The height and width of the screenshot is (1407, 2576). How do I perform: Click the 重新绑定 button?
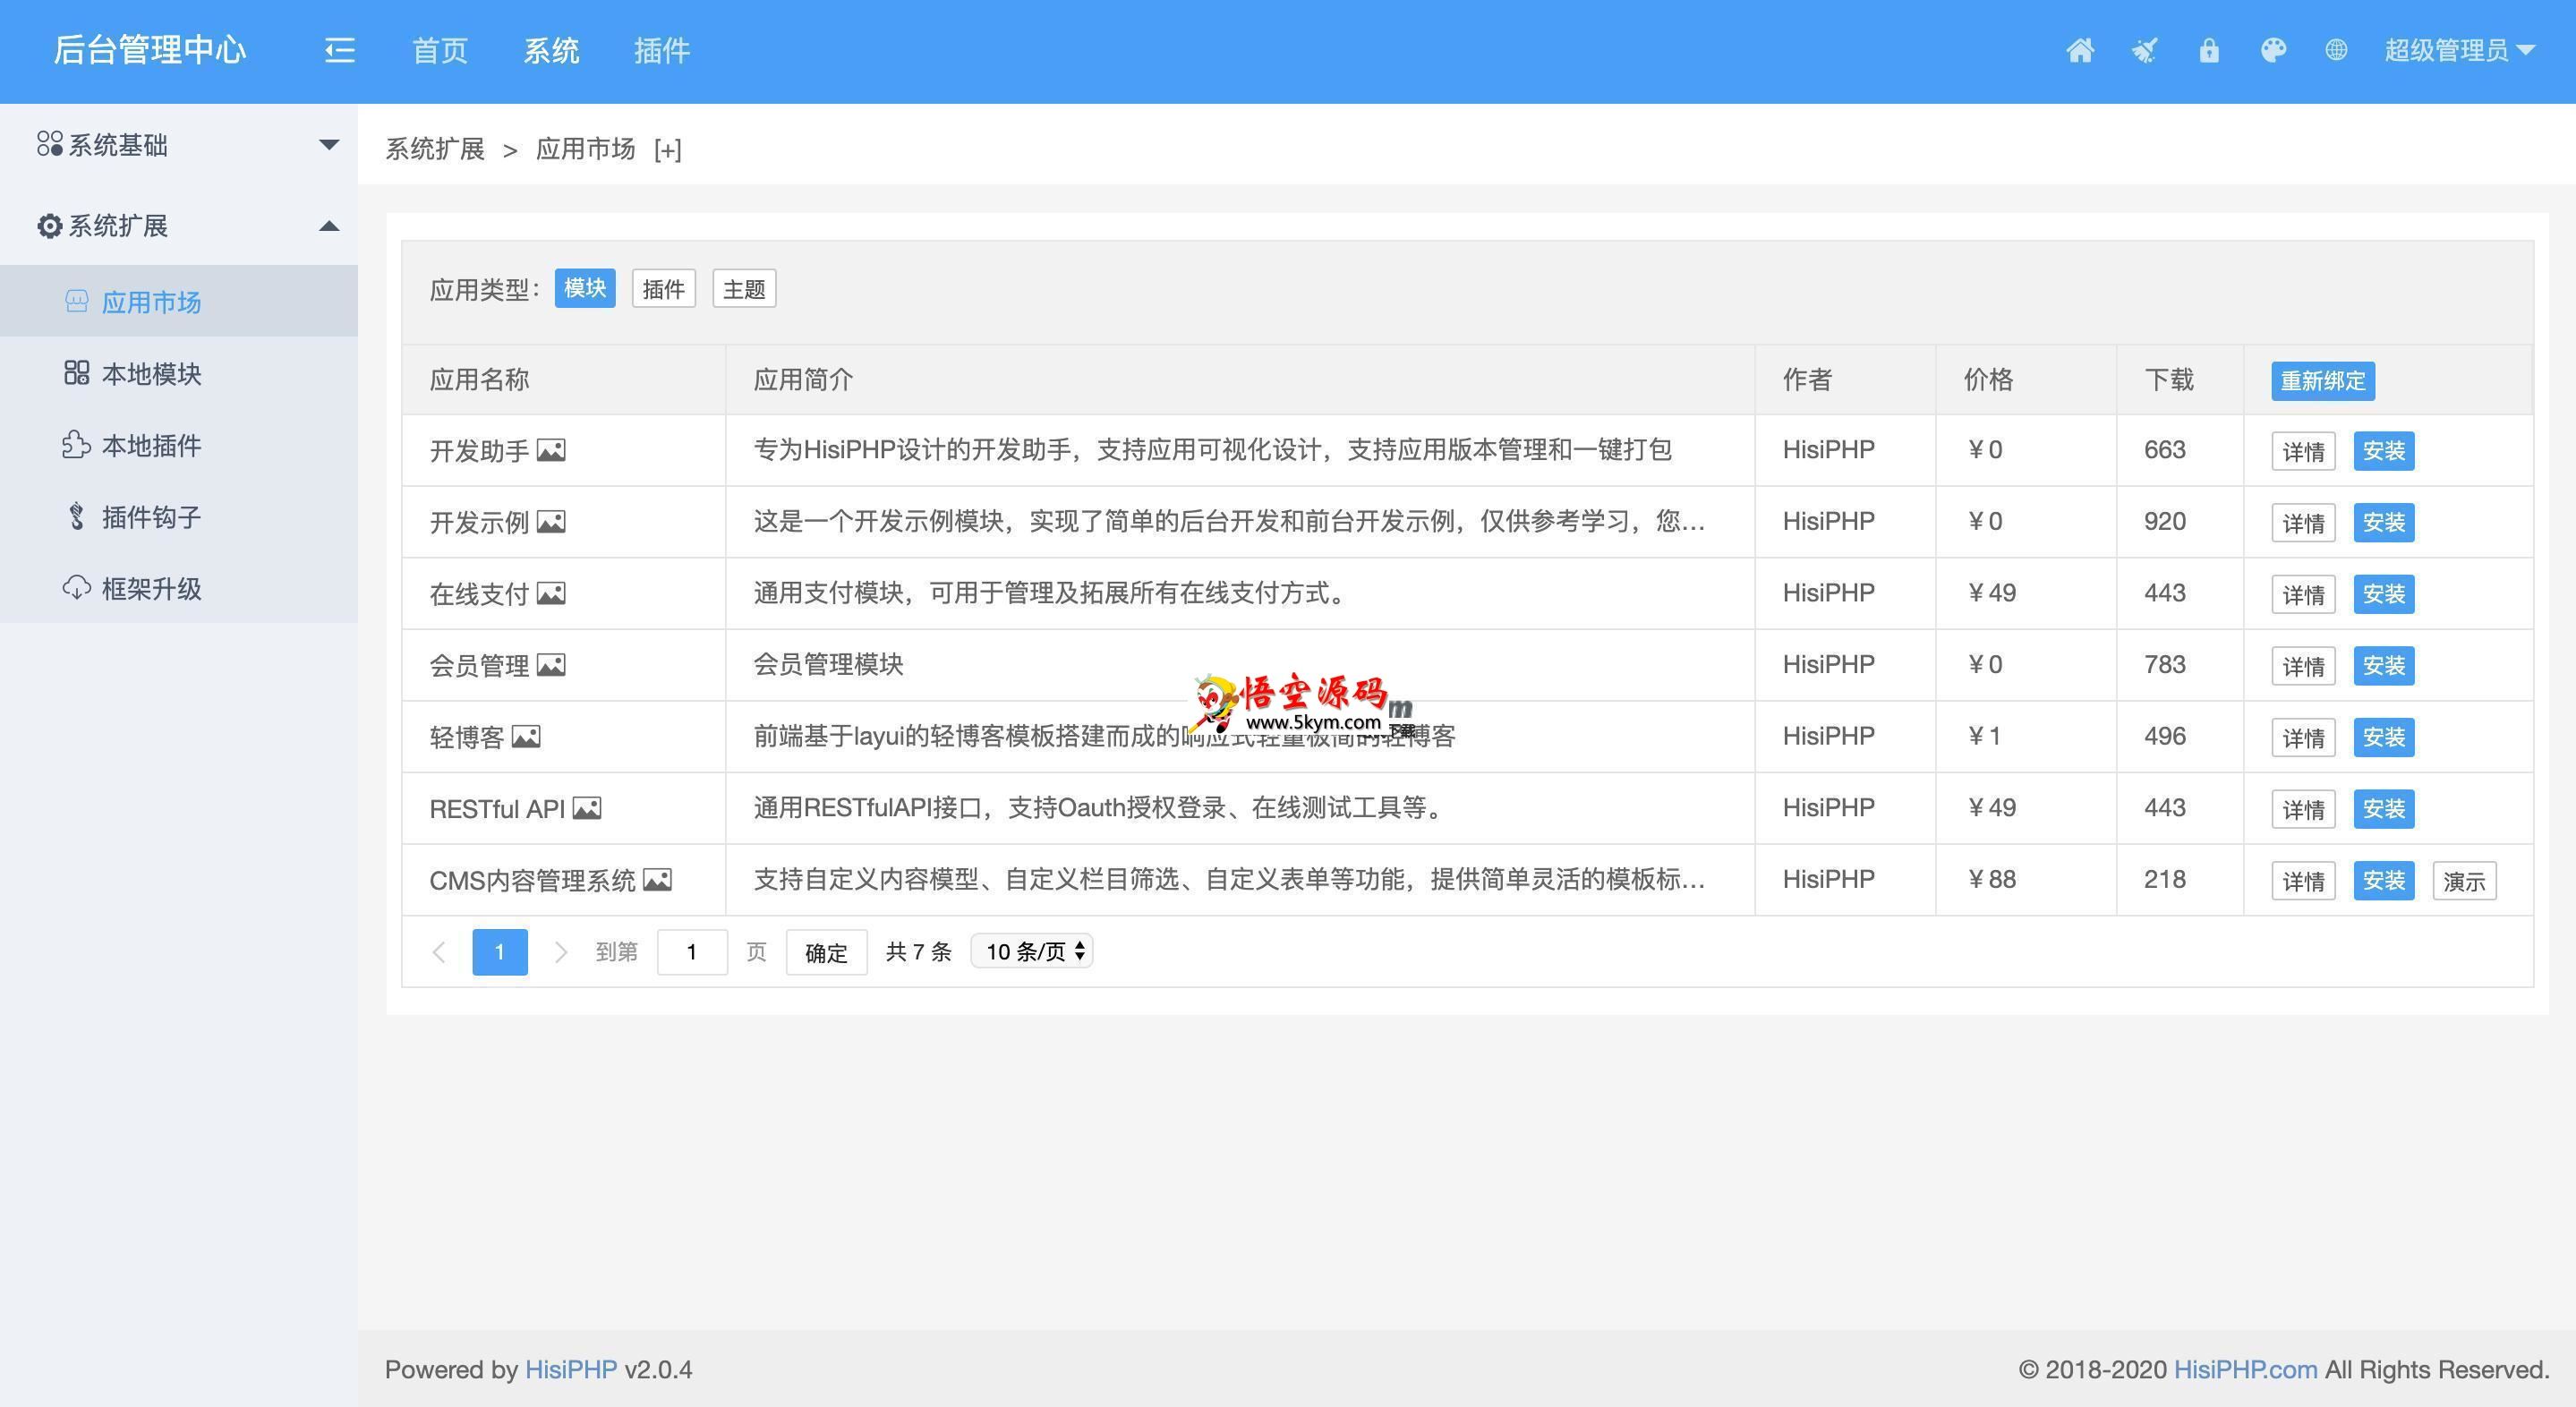tap(2323, 381)
